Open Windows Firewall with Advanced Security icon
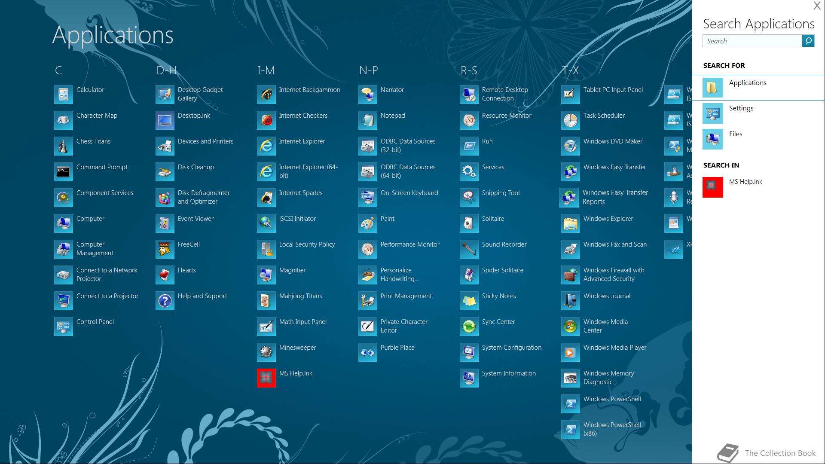Screen dimensions: 825x464 [x=570, y=275]
